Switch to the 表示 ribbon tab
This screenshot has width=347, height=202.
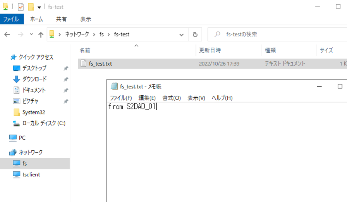[86, 19]
